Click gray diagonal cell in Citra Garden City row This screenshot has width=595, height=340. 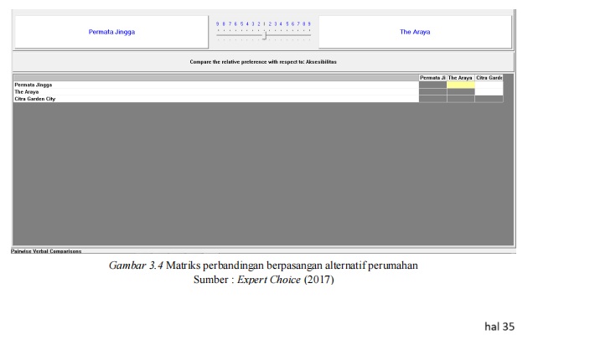[x=489, y=99]
